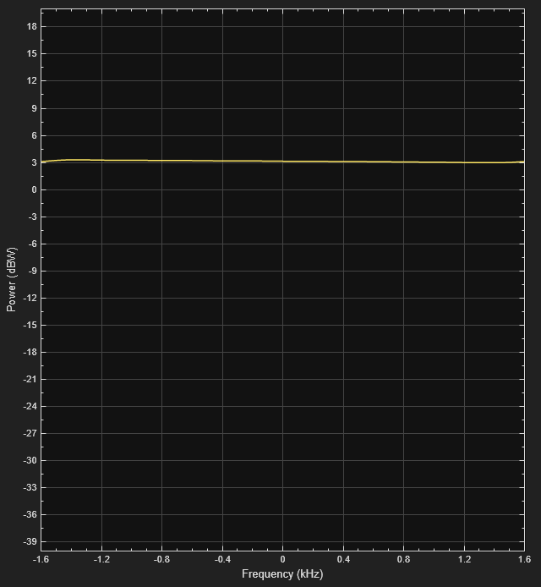Click the y-axis tick label -39

(30, 541)
